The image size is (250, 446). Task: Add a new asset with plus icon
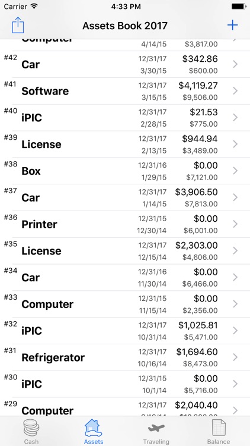pos(232,26)
